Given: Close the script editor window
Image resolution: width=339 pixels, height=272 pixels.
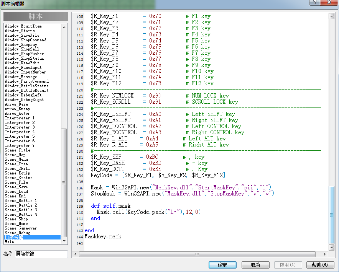Looking at the screenshot, I should tap(329, 2).
